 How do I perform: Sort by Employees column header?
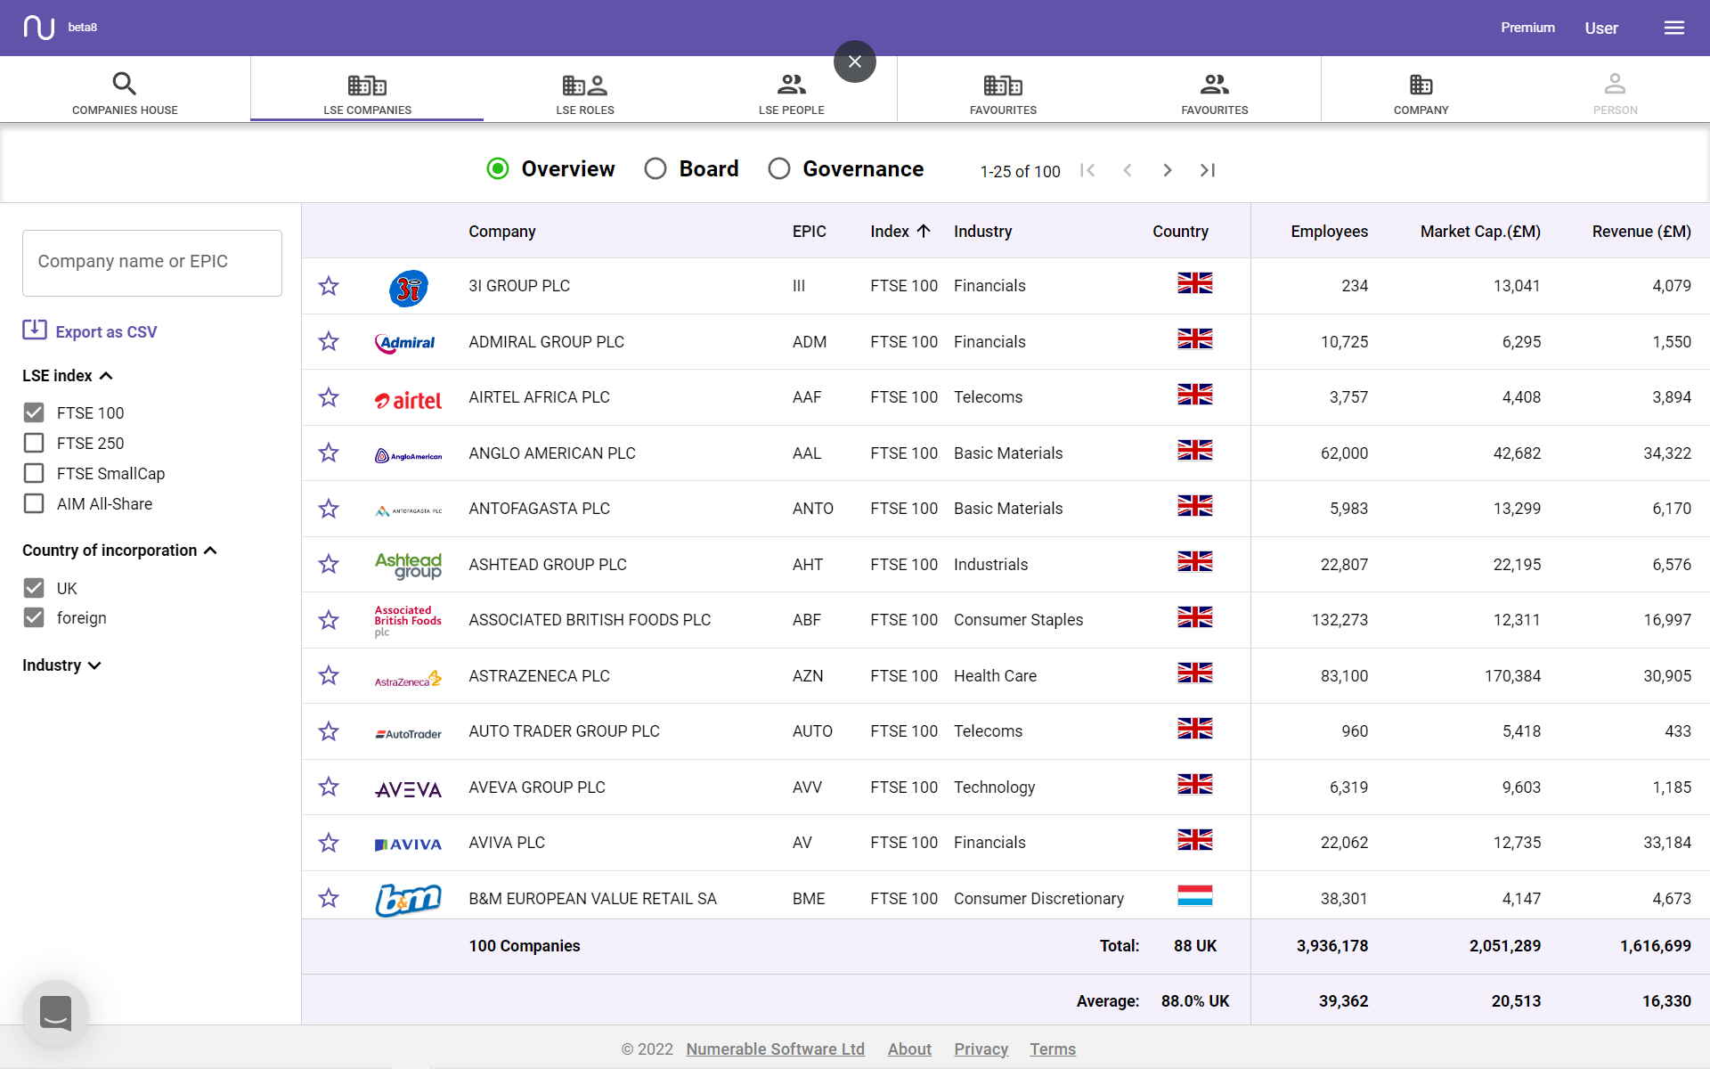click(x=1329, y=232)
